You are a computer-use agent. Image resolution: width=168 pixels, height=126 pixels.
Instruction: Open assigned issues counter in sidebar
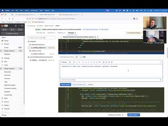click(5, 30)
